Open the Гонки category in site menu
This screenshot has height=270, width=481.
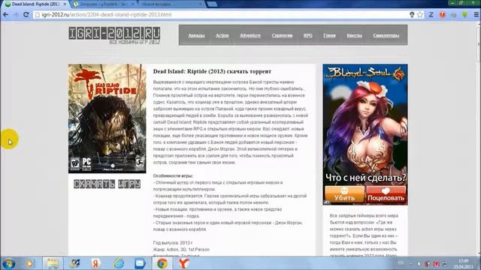329,35
